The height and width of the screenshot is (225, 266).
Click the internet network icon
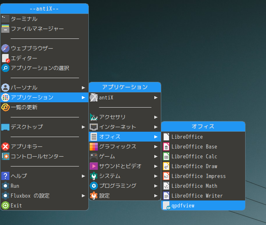click(x=94, y=127)
